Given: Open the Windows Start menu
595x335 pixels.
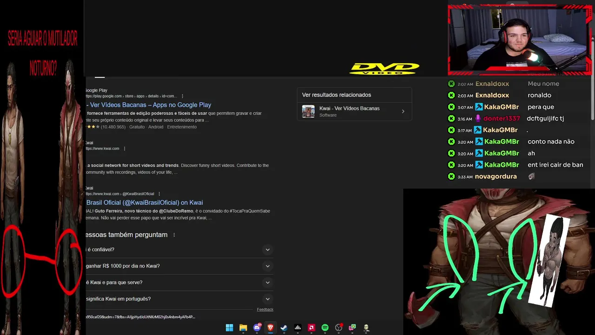Looking at the screenshot, I should click(x=229, y=328).
